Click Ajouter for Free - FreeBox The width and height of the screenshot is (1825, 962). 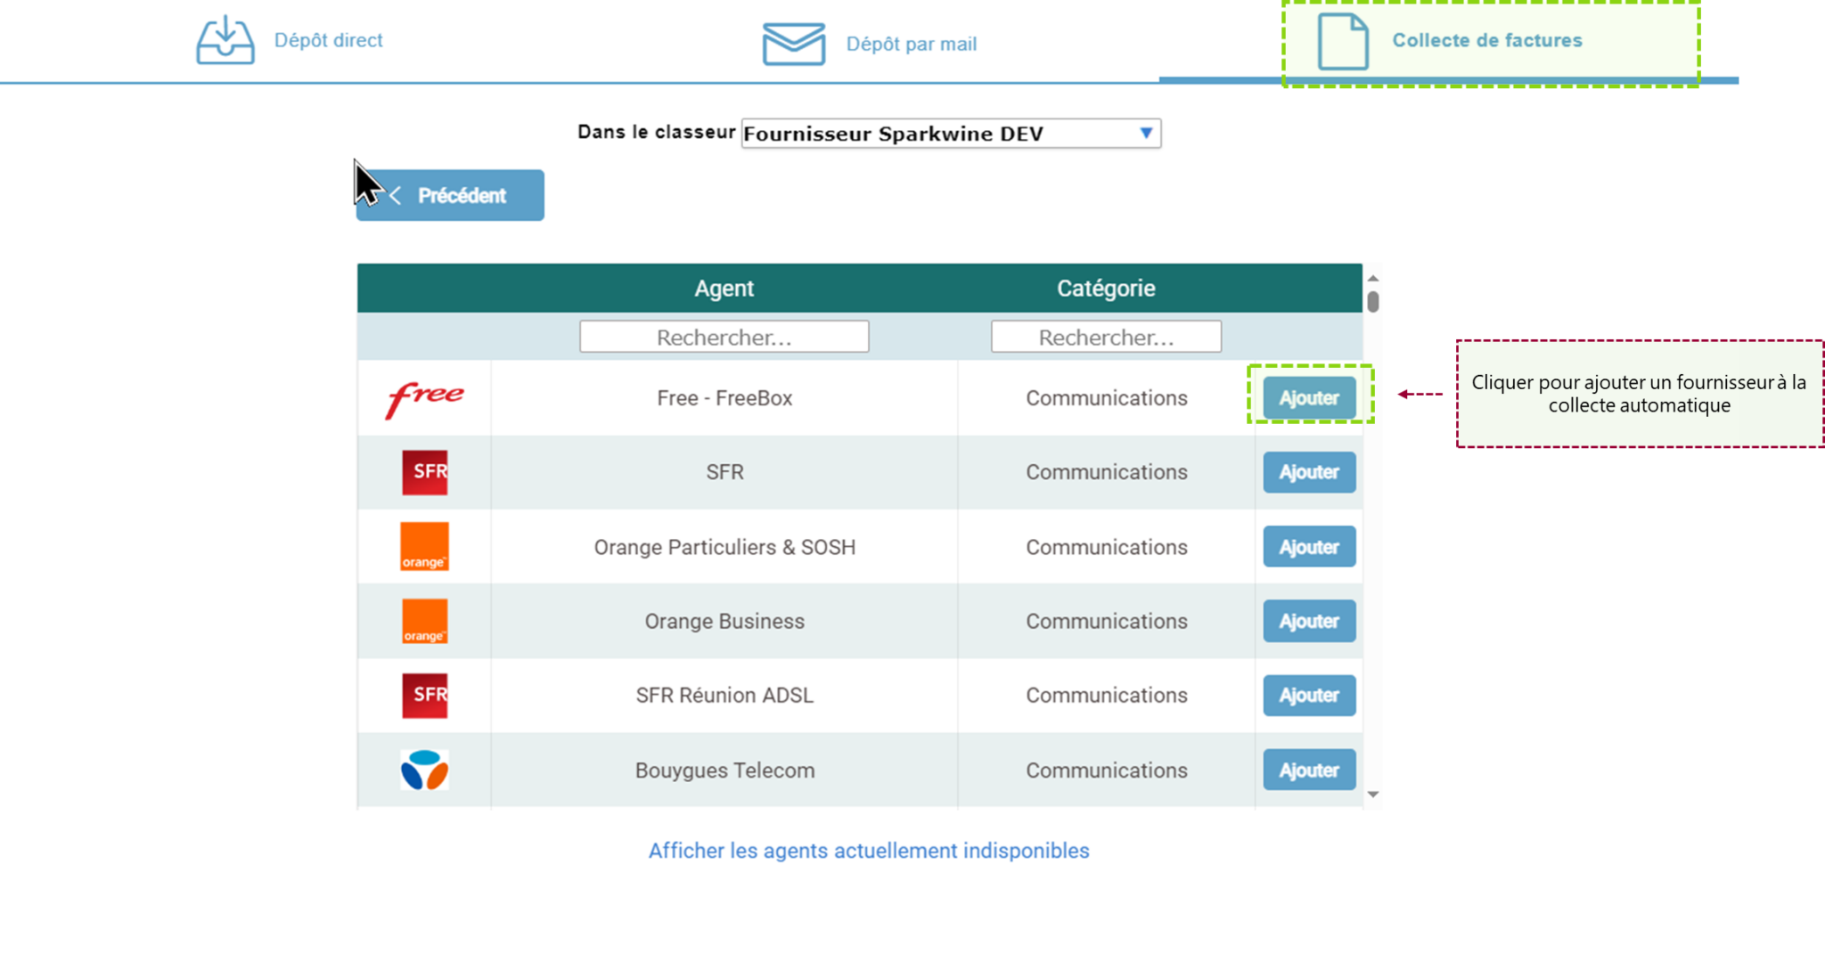click(1308, 398)
